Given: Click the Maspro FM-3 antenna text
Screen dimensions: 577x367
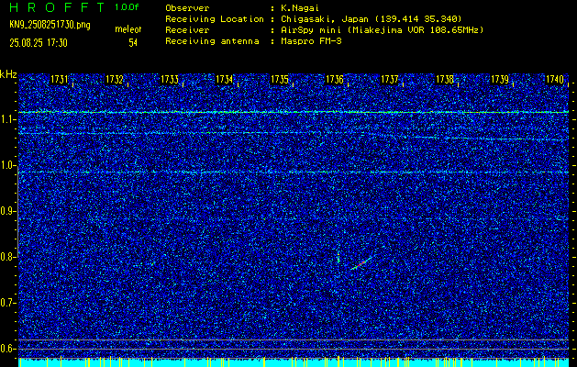Looking at the screenshot, I should pyautogui.click(x=311, y=41).
